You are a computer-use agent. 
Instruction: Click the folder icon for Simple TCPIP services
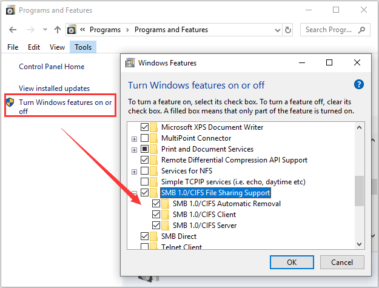[x=154, y=181]
